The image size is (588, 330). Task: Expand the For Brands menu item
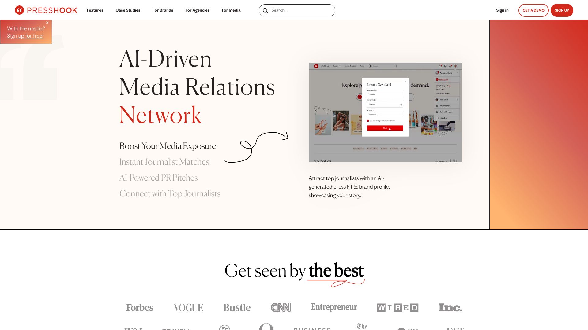coord(163,10)
